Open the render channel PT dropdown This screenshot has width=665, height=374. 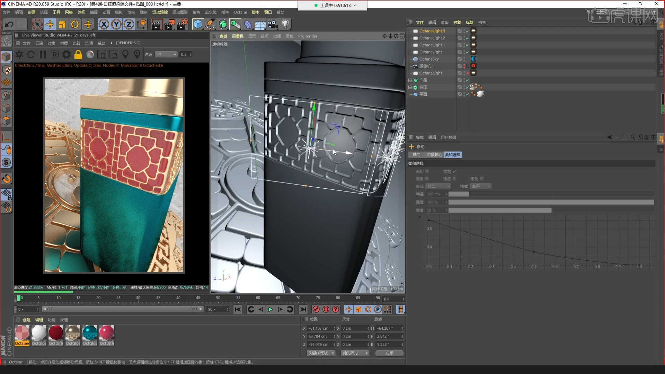point(167,54)
